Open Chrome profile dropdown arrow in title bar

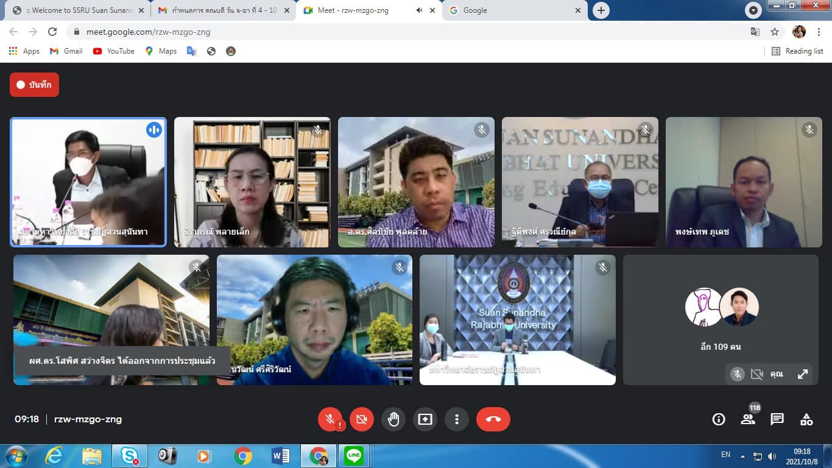pyautogui.click(x=753, y=10)
